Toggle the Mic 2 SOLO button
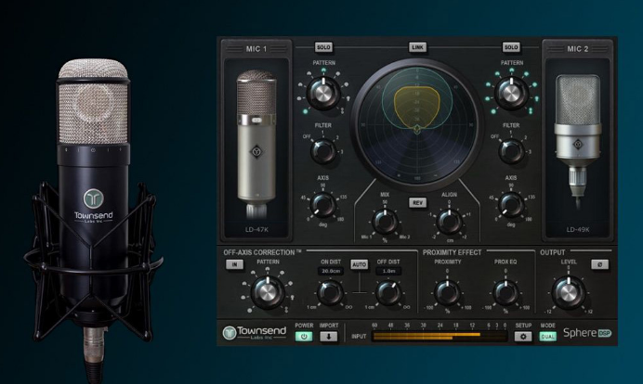 coord(511,47)
